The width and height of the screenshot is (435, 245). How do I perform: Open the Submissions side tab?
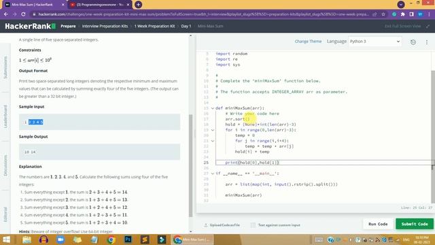pyautogui.click(x=5, y=67)
